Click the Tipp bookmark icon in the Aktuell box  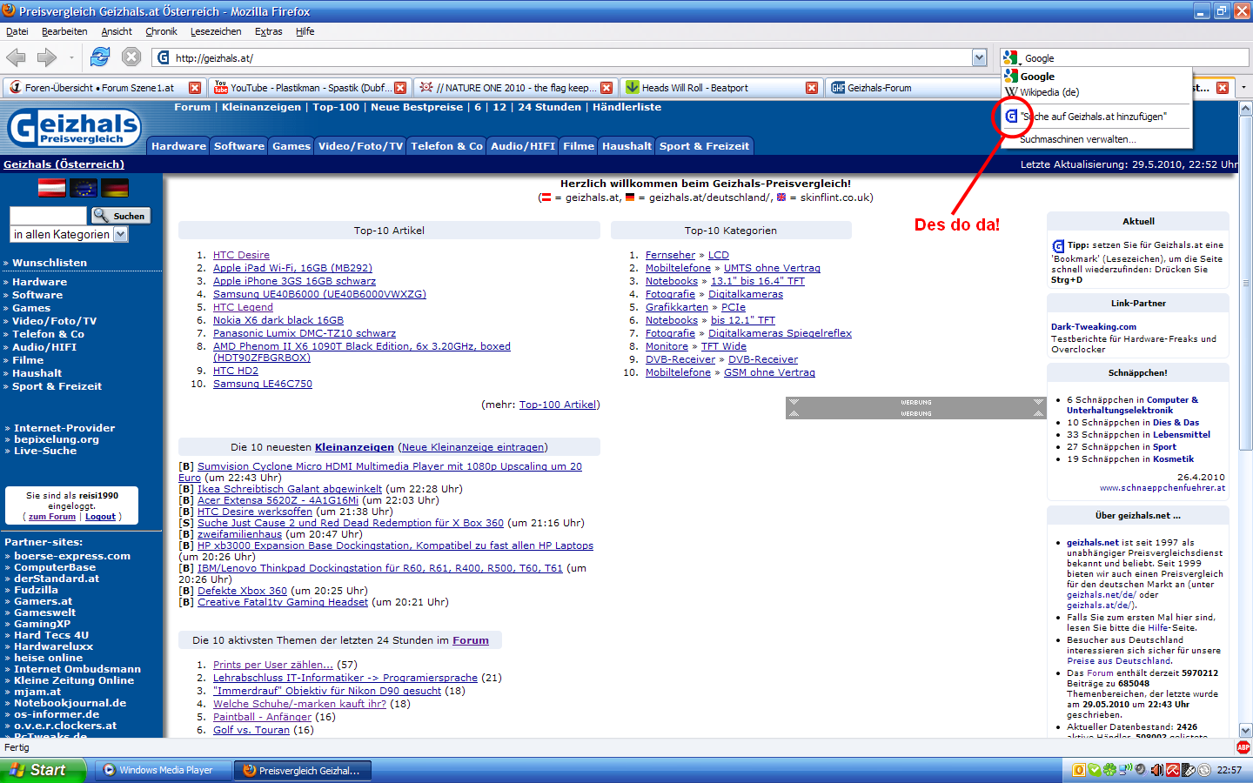tap(1058, 246)
